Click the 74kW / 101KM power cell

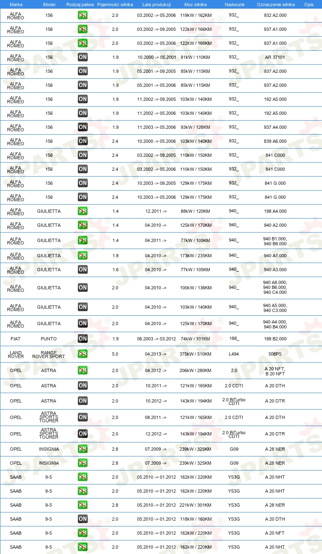(x=195, y=339)
